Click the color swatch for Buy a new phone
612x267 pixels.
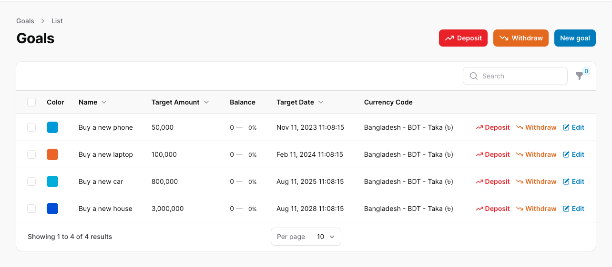tap(52, 127)
